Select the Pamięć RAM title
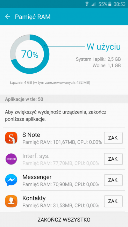Image resolution: width=128 pixels, height=227 pixels. [33, 17]
